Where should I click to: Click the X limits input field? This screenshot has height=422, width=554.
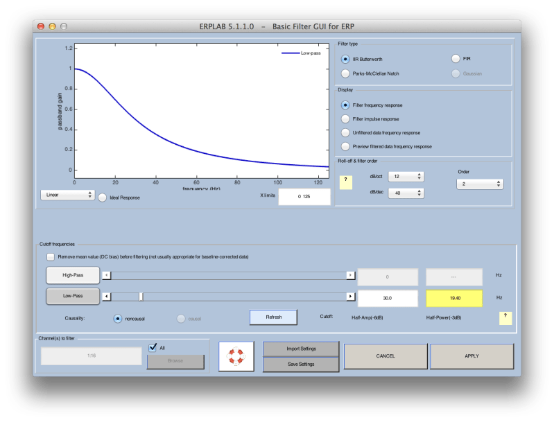coord(304,197)
